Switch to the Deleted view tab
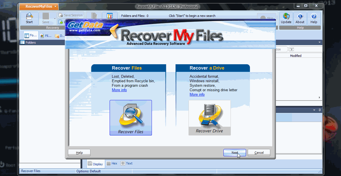 point(60,36)
